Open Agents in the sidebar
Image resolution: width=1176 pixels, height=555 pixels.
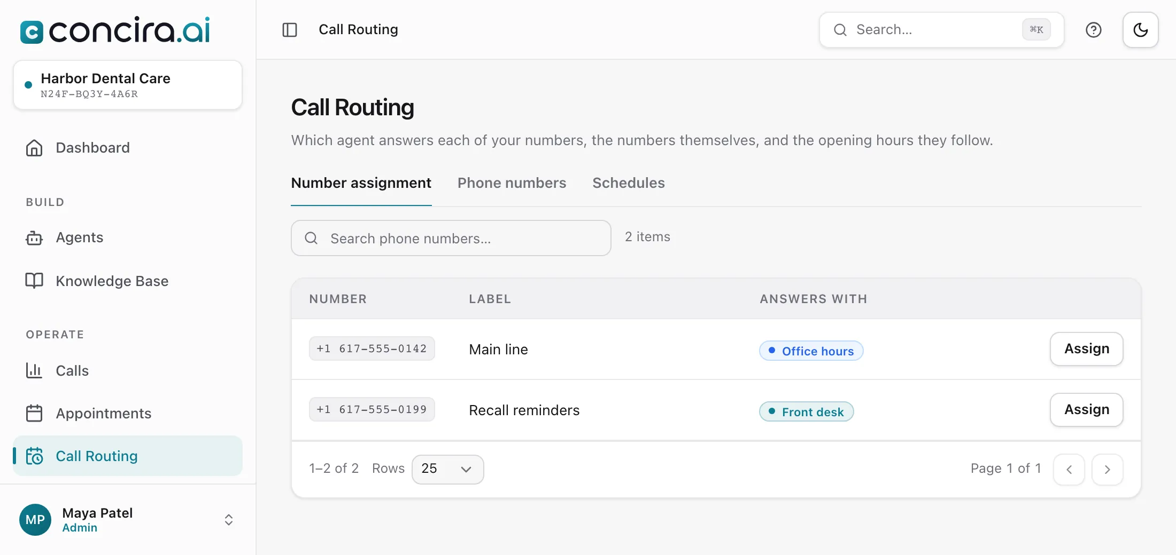tap(128, 237)
